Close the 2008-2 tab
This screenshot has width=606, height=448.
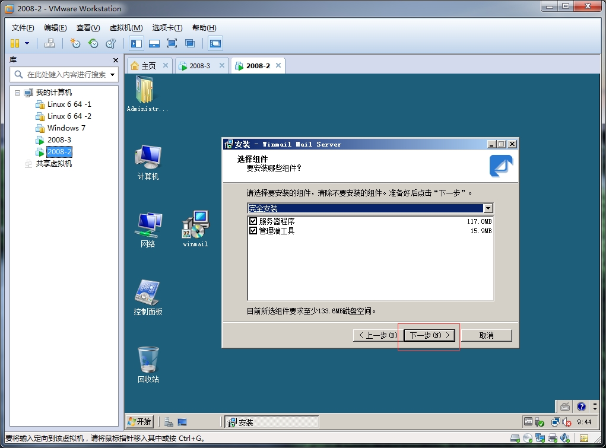click(x=278, y=65)
